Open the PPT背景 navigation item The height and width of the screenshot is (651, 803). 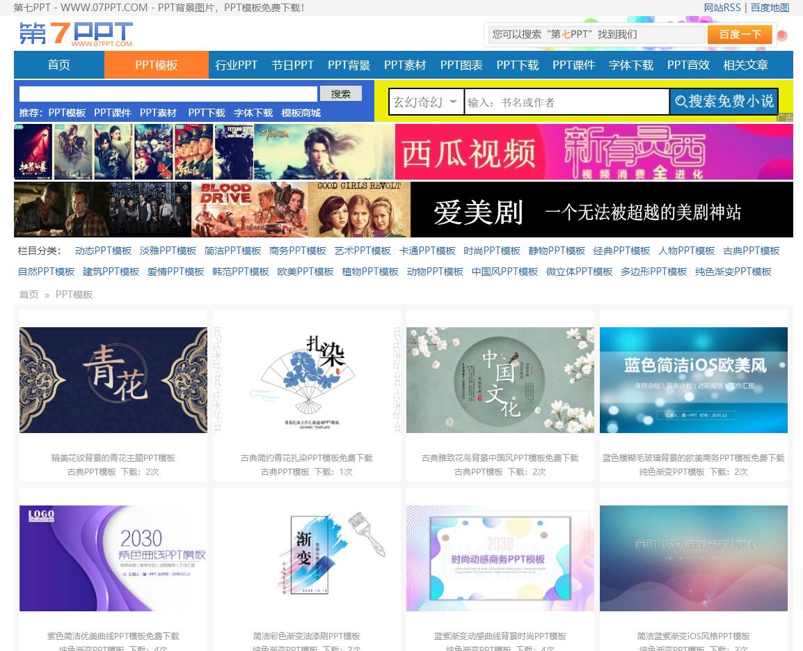349,65
